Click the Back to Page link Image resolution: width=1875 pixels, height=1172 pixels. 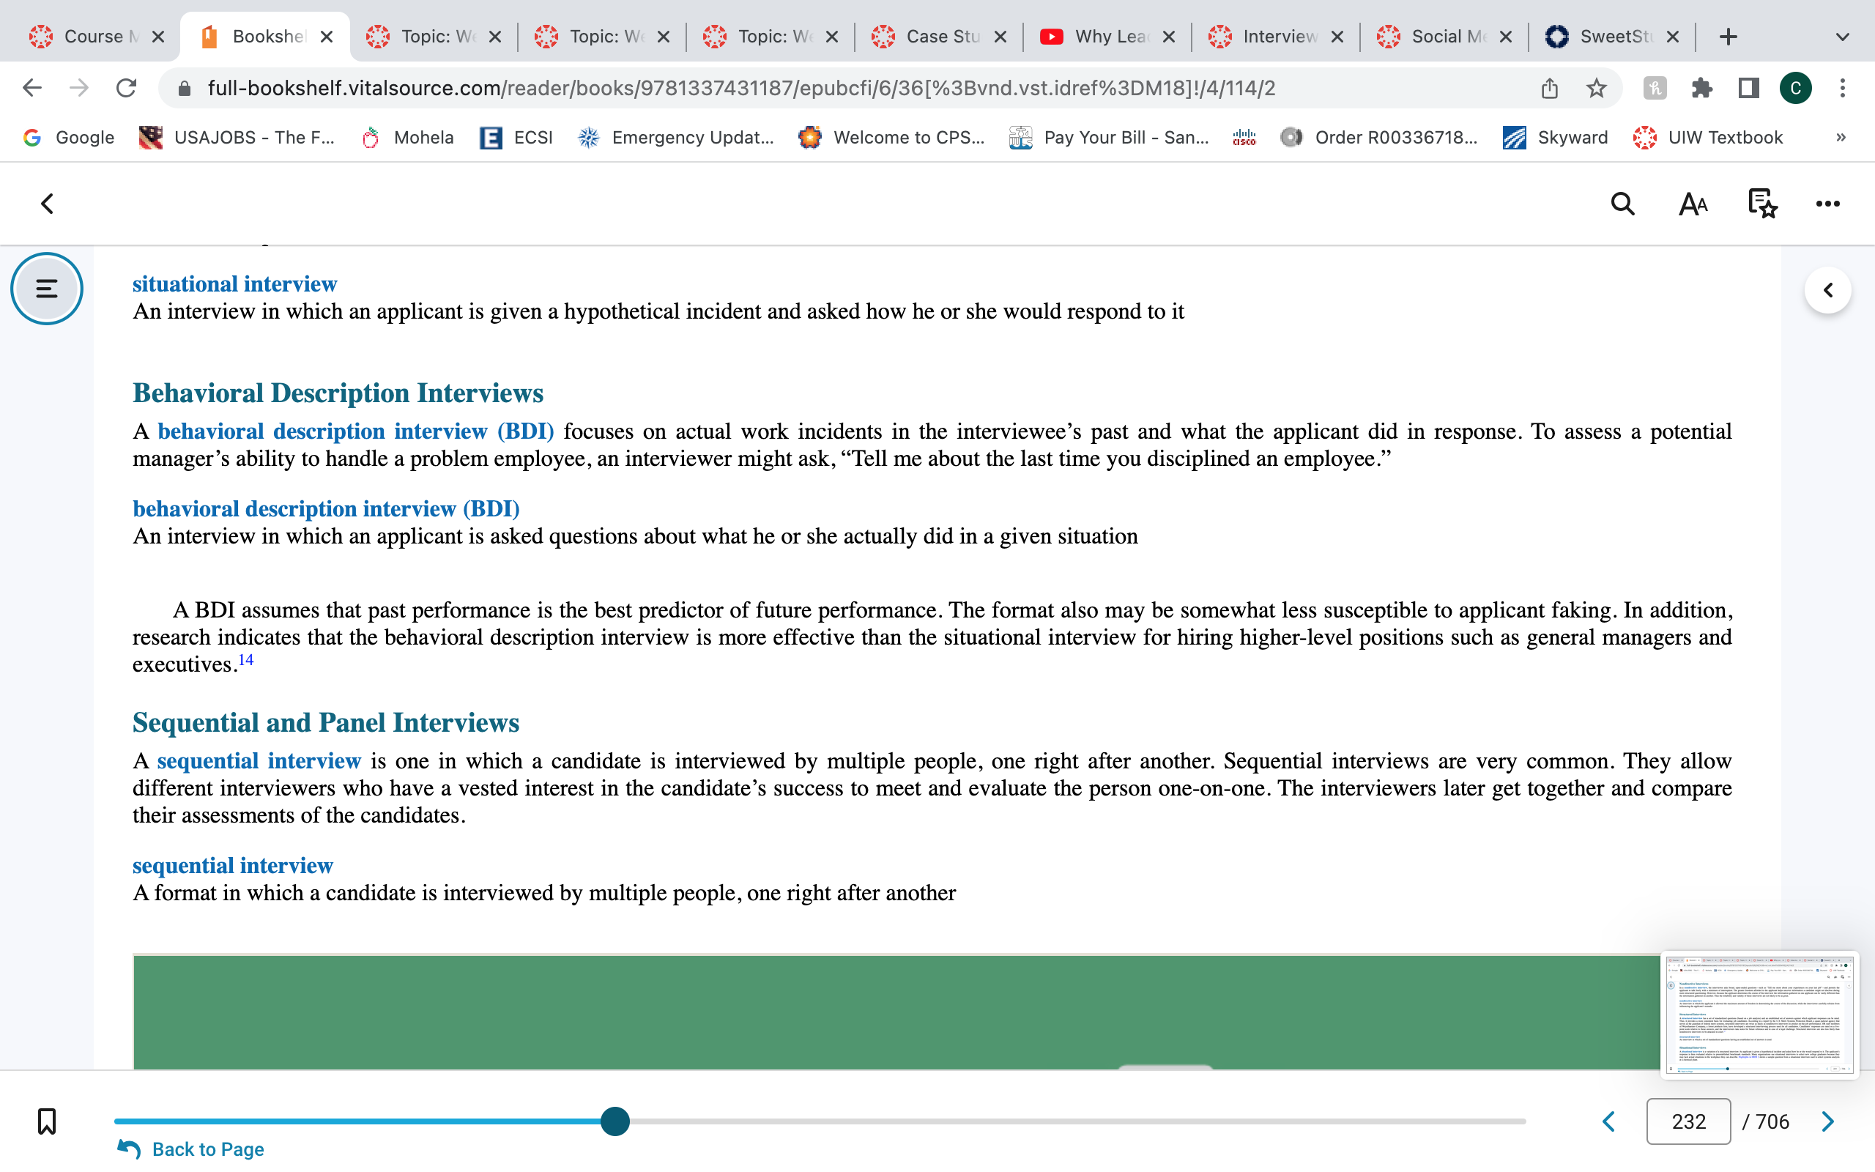[190, 1149]
